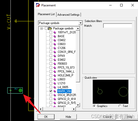This screenshot has width=138, height=121.
Task: Click the symbol icon beside BASE
Action: click(x=55, y=36)
